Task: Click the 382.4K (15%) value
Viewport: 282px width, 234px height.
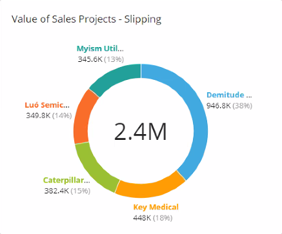Action: point(67,191)
